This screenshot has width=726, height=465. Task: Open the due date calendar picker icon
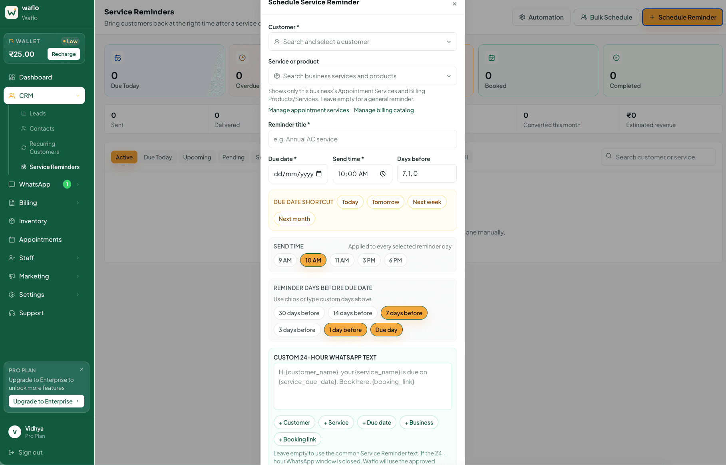[319, 174]
